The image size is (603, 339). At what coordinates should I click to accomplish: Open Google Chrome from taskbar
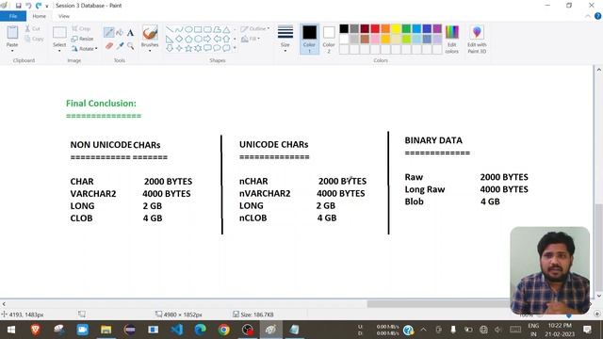point(224,330)
